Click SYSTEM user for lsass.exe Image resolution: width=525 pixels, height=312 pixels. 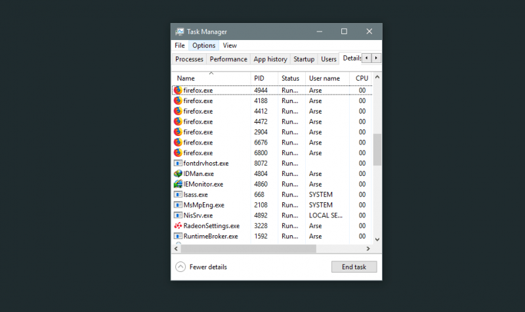pyautogui.click(x=321, y=194)
